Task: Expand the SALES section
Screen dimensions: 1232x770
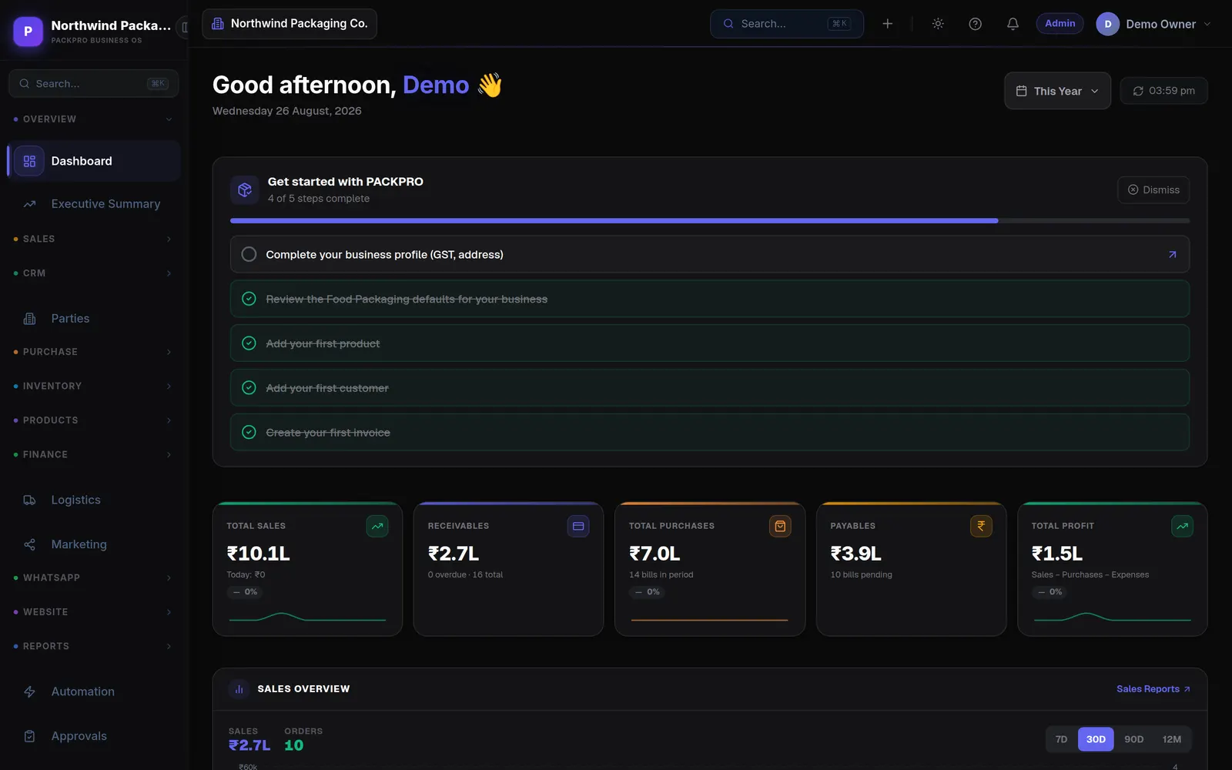Action: click(92, 239)
